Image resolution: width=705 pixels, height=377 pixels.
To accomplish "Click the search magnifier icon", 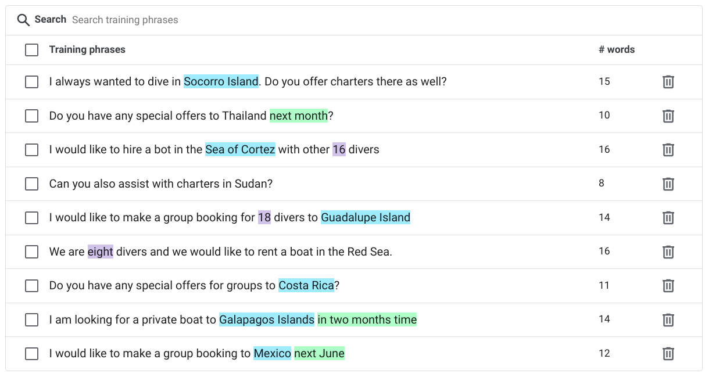I will click(23, 20).
